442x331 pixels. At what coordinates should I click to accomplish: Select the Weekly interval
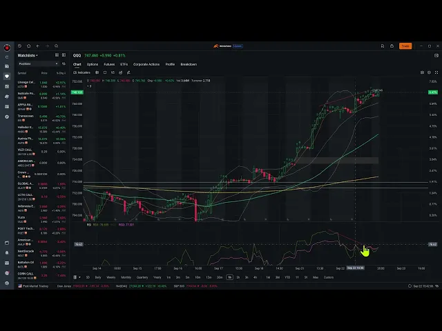tap(110, 277)
